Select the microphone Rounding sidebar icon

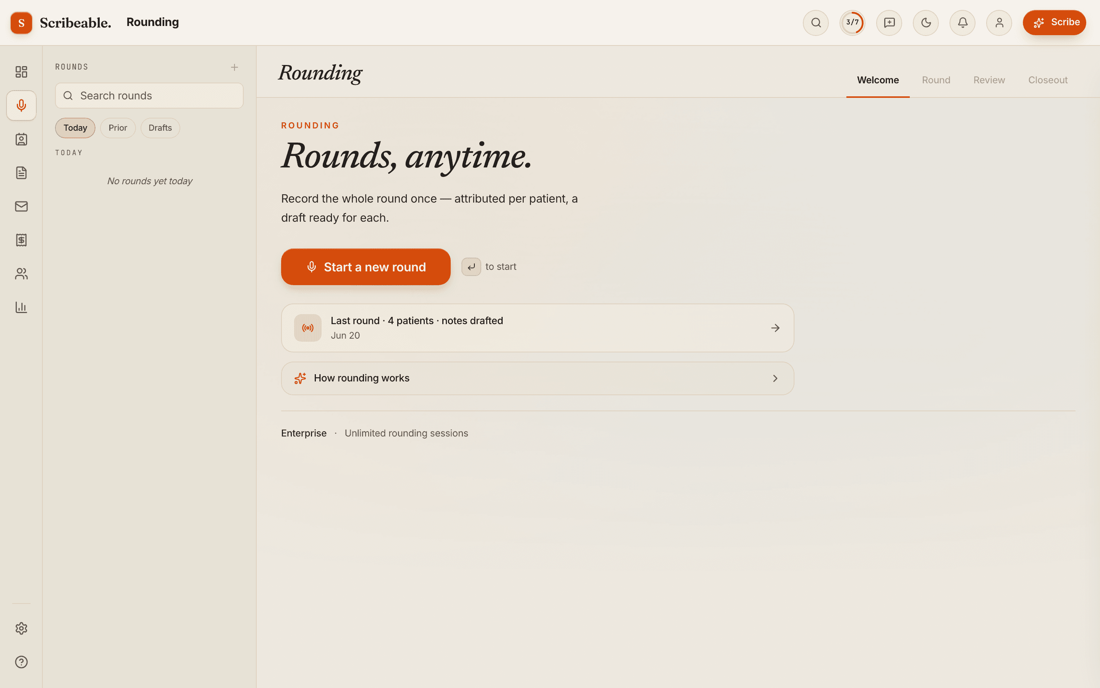click(21, 105)
